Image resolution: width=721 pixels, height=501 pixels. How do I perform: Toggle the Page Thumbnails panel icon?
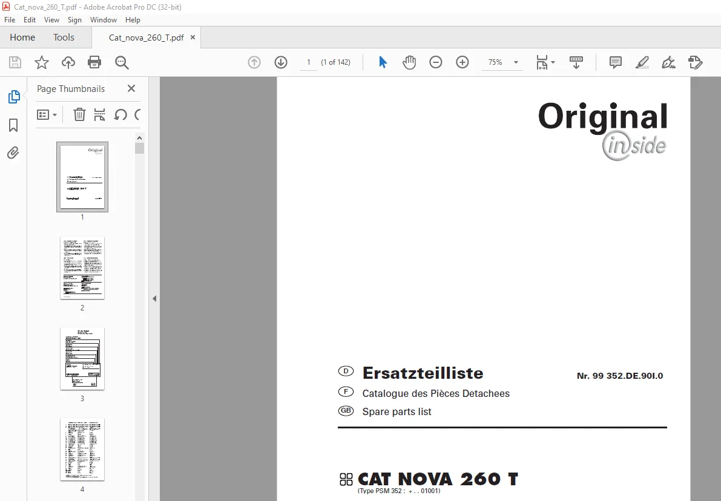[x=14, y=97]
